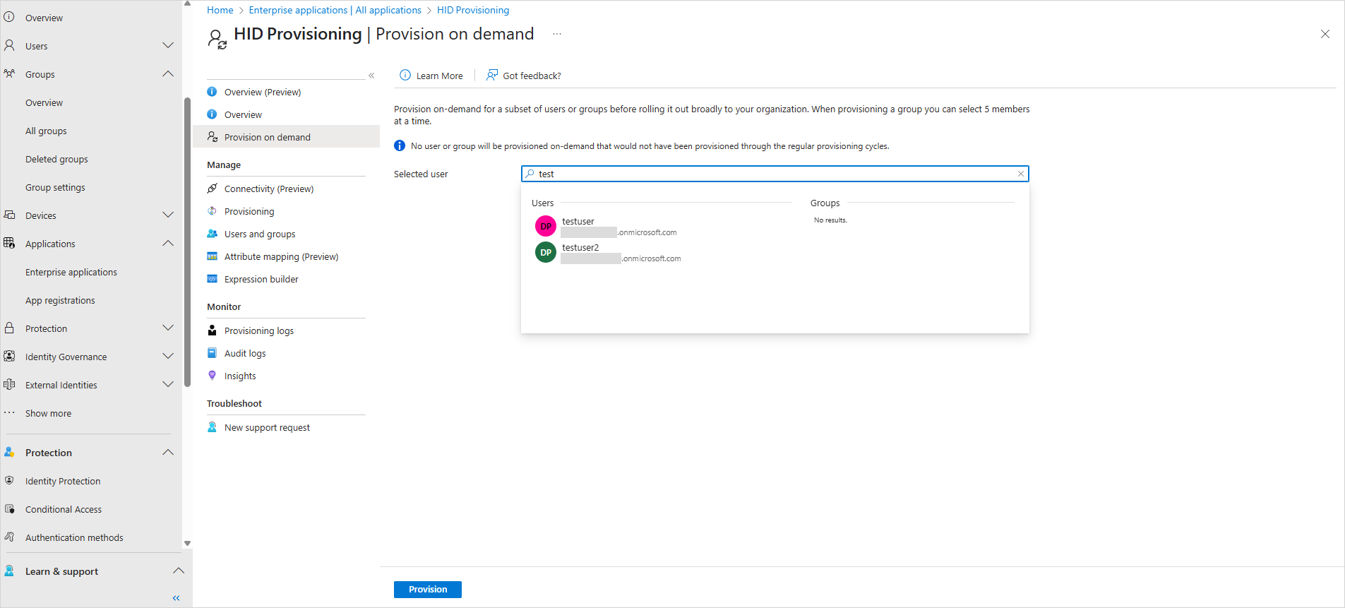Image resolution: width=1345 pixels, height=608 pixels.
Task: Click the Overview info icon in far-left sidebar
Action: [x=9, y=17]
